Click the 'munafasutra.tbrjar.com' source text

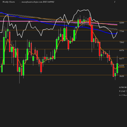coord(32,2)
